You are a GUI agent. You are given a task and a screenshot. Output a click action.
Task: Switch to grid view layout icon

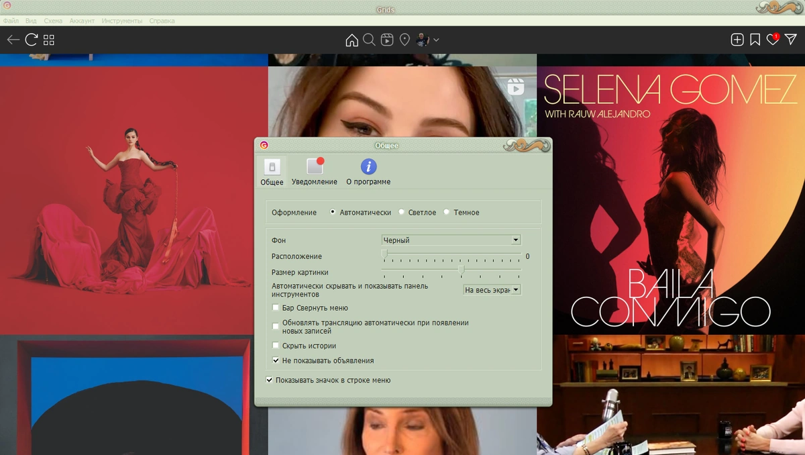[49, 40]
